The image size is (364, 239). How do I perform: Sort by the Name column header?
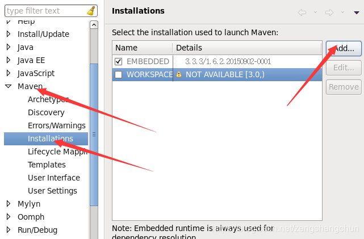click(x=143, y=48)
